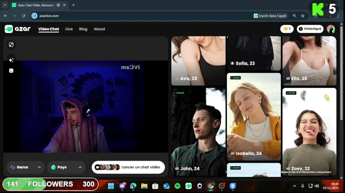Open Ava, 25 profile card
Image resolution: width=345 pixels, height=193 pixels.
click(x=198, y=61)
